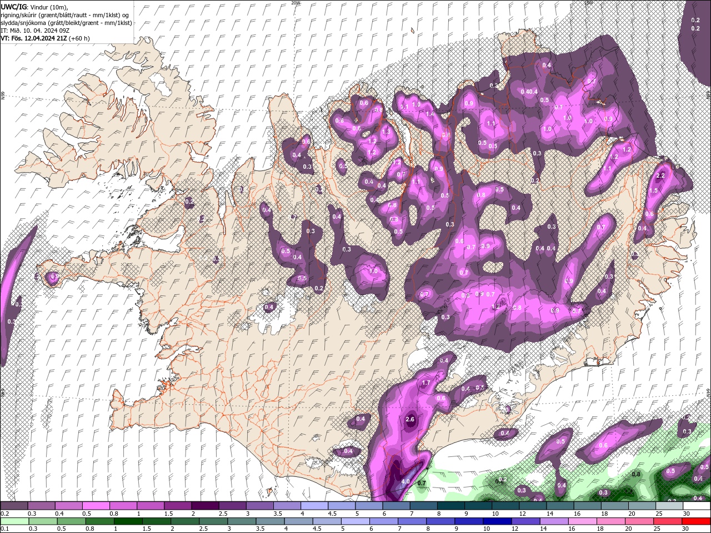Pick the bright magenta-pink swatch in upper legend row
Viewport: 711px width, 533px height.
[x=96, y=506]
